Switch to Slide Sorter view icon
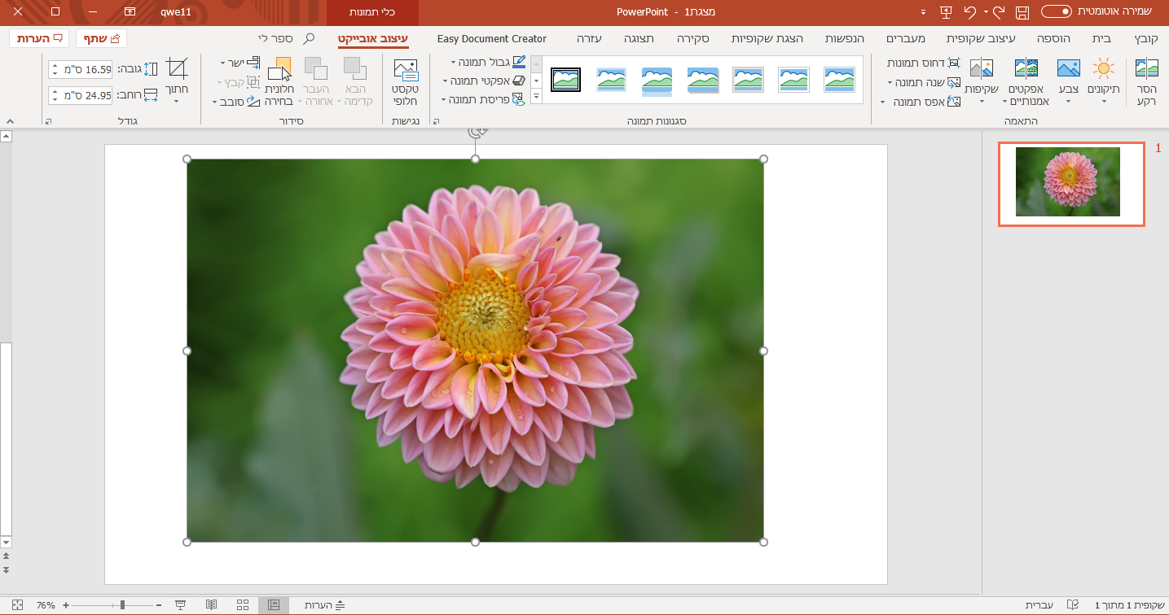Viewport: 1169px width, 615px height. click(x=243, y=605)
